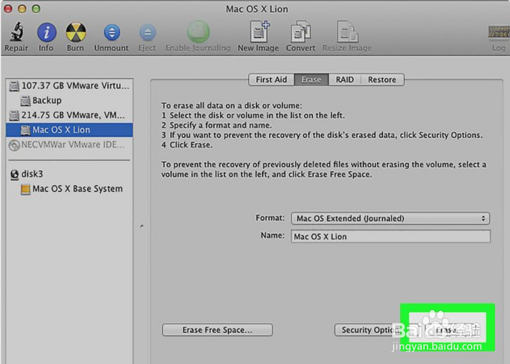Click the Enable Journaling icon
Screen dimensions: 510x364
pyautogui.click(x=198, y=32)
